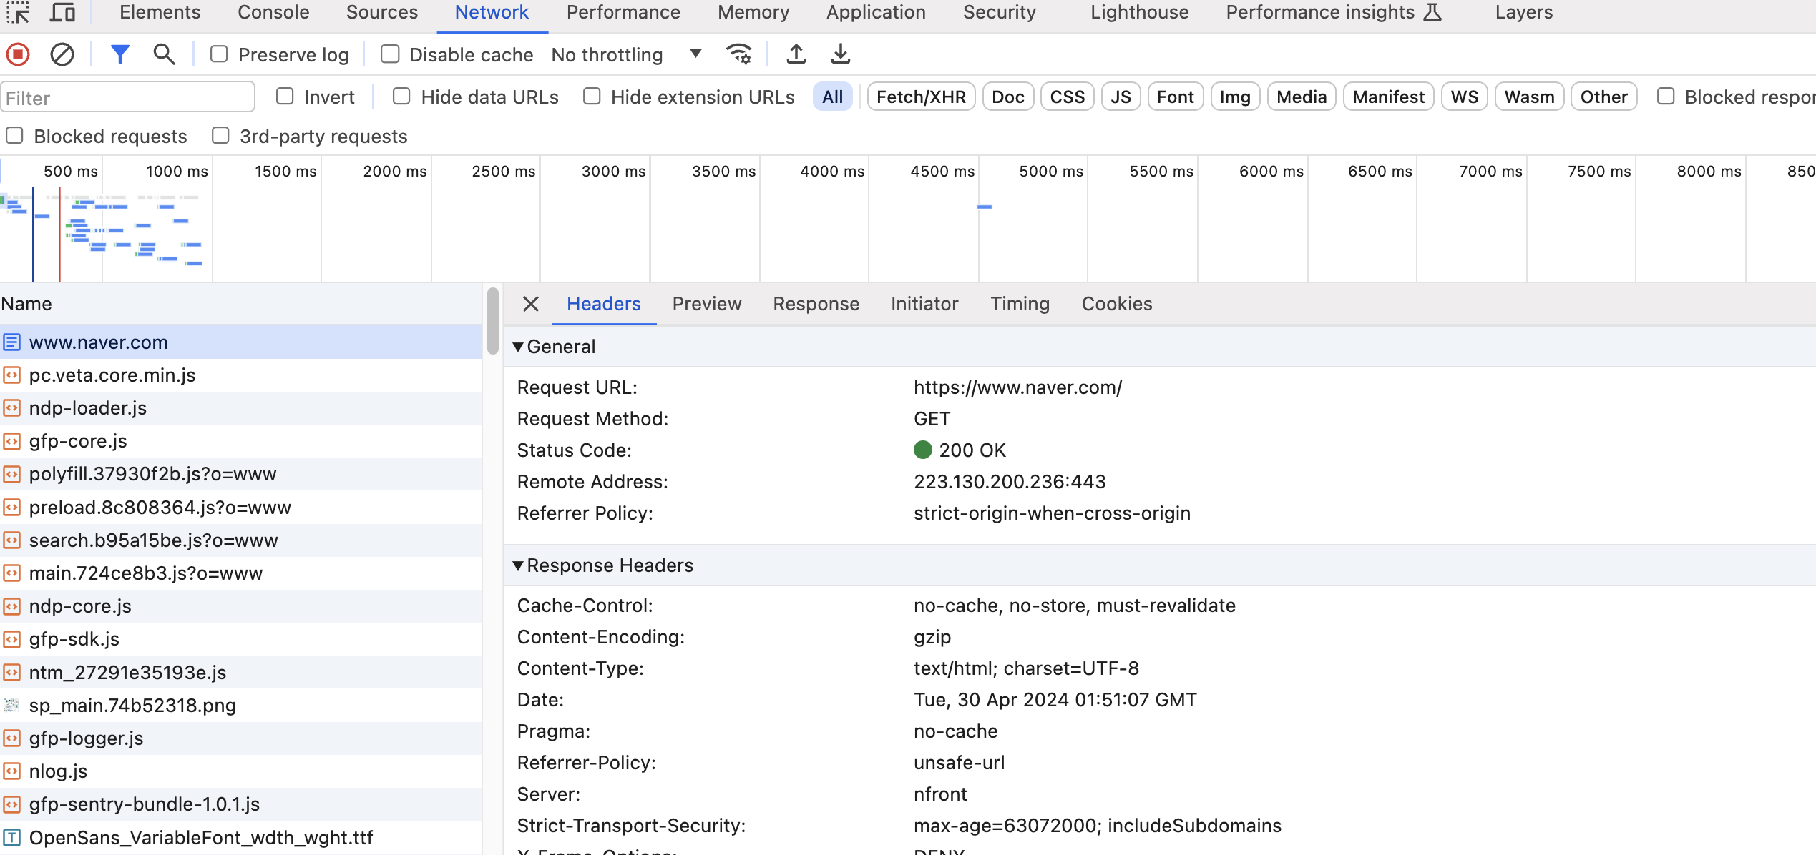The height and width of the screenshot is (855, 1816).
Task: Check the Disable cache checkbox
Action: coord(390,54)
